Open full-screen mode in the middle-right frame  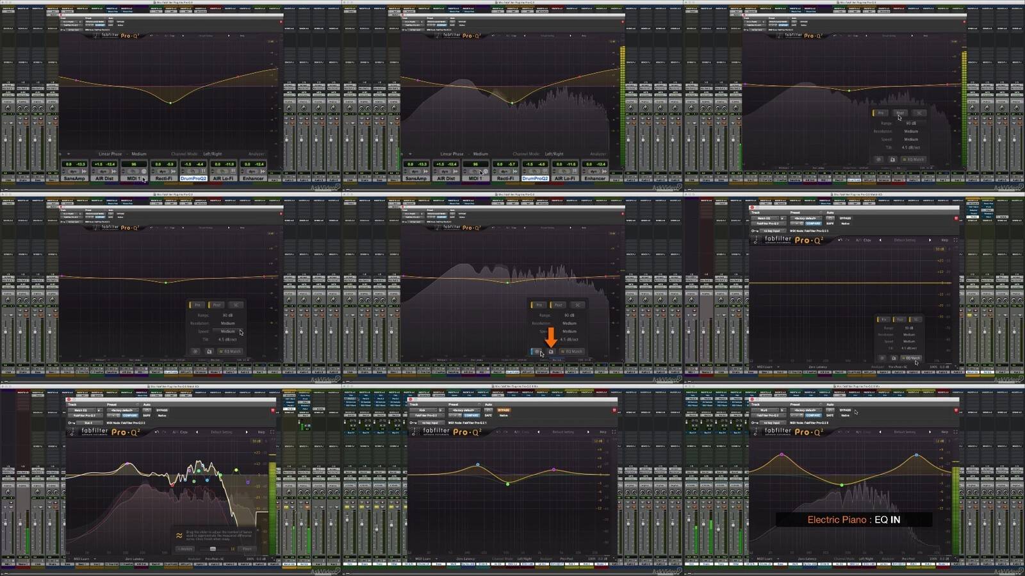coord(955,240)
